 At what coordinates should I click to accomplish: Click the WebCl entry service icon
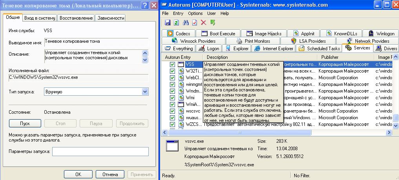[181, 78]
